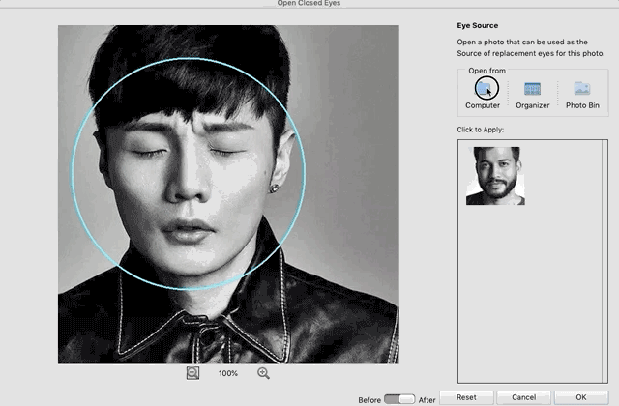Click the Photo Bin label text
Screen dimensions: 619x406
582,105
